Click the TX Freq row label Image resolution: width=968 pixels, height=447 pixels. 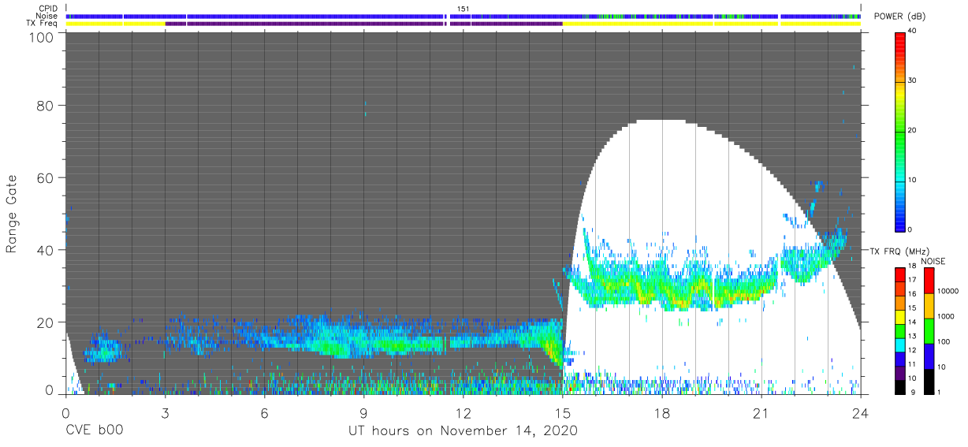click(x=43, y=24)
